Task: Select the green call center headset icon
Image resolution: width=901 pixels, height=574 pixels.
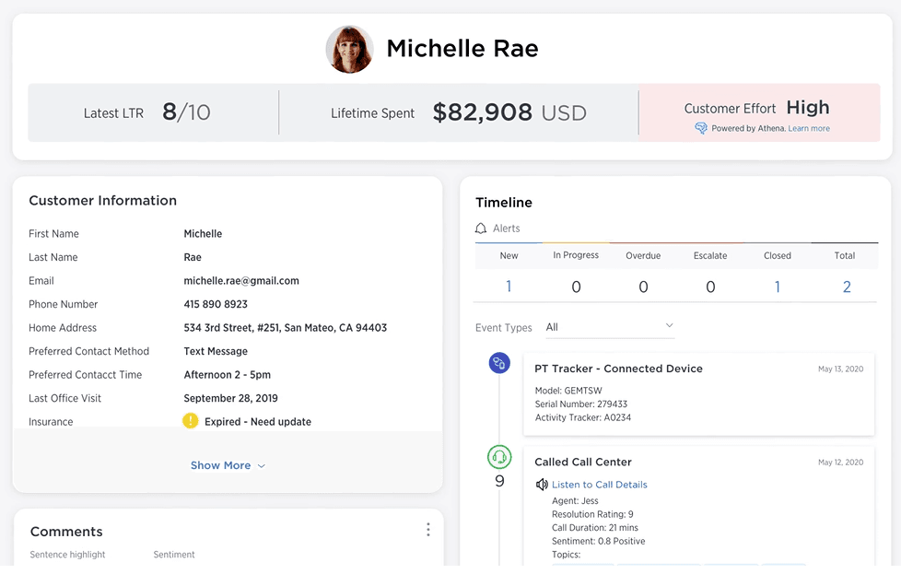Action: pos(499,455)
